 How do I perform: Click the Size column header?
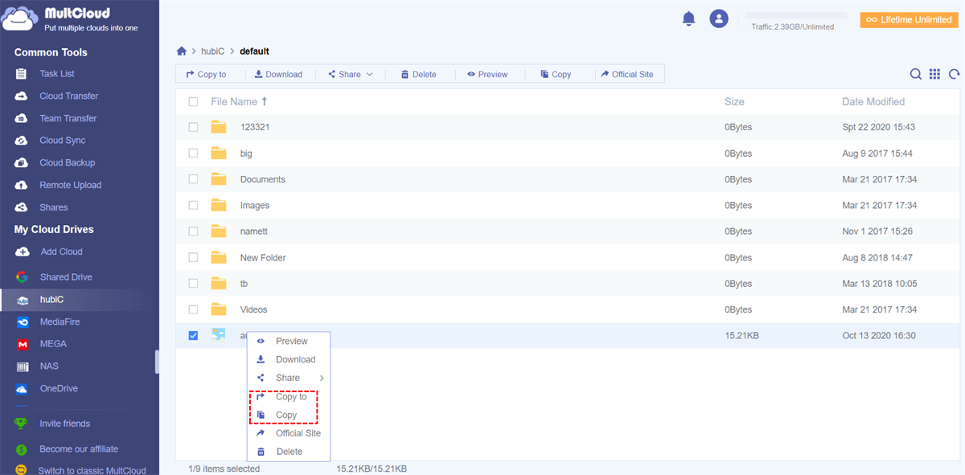pos(734,102)
